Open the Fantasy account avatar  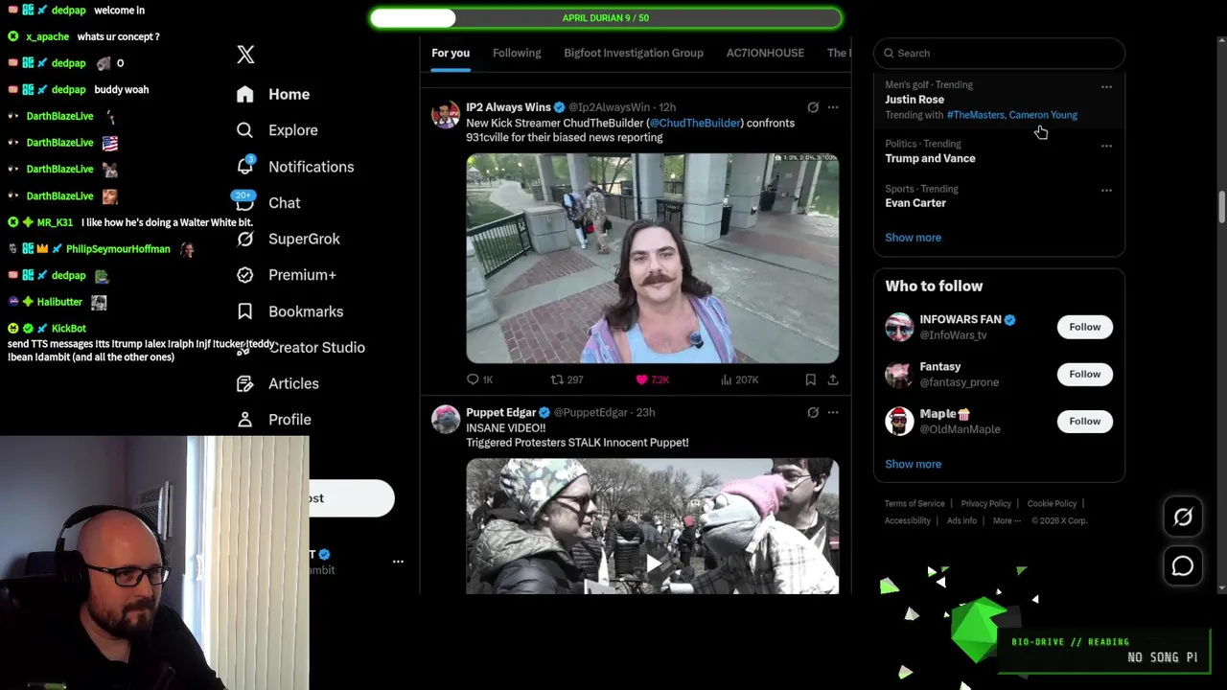point(899,374)
